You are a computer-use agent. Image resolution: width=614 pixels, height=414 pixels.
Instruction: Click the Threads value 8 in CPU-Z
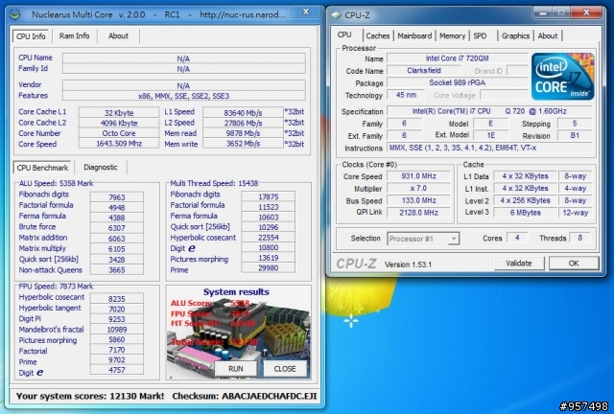pyautogui.click(x=579, y=238)
